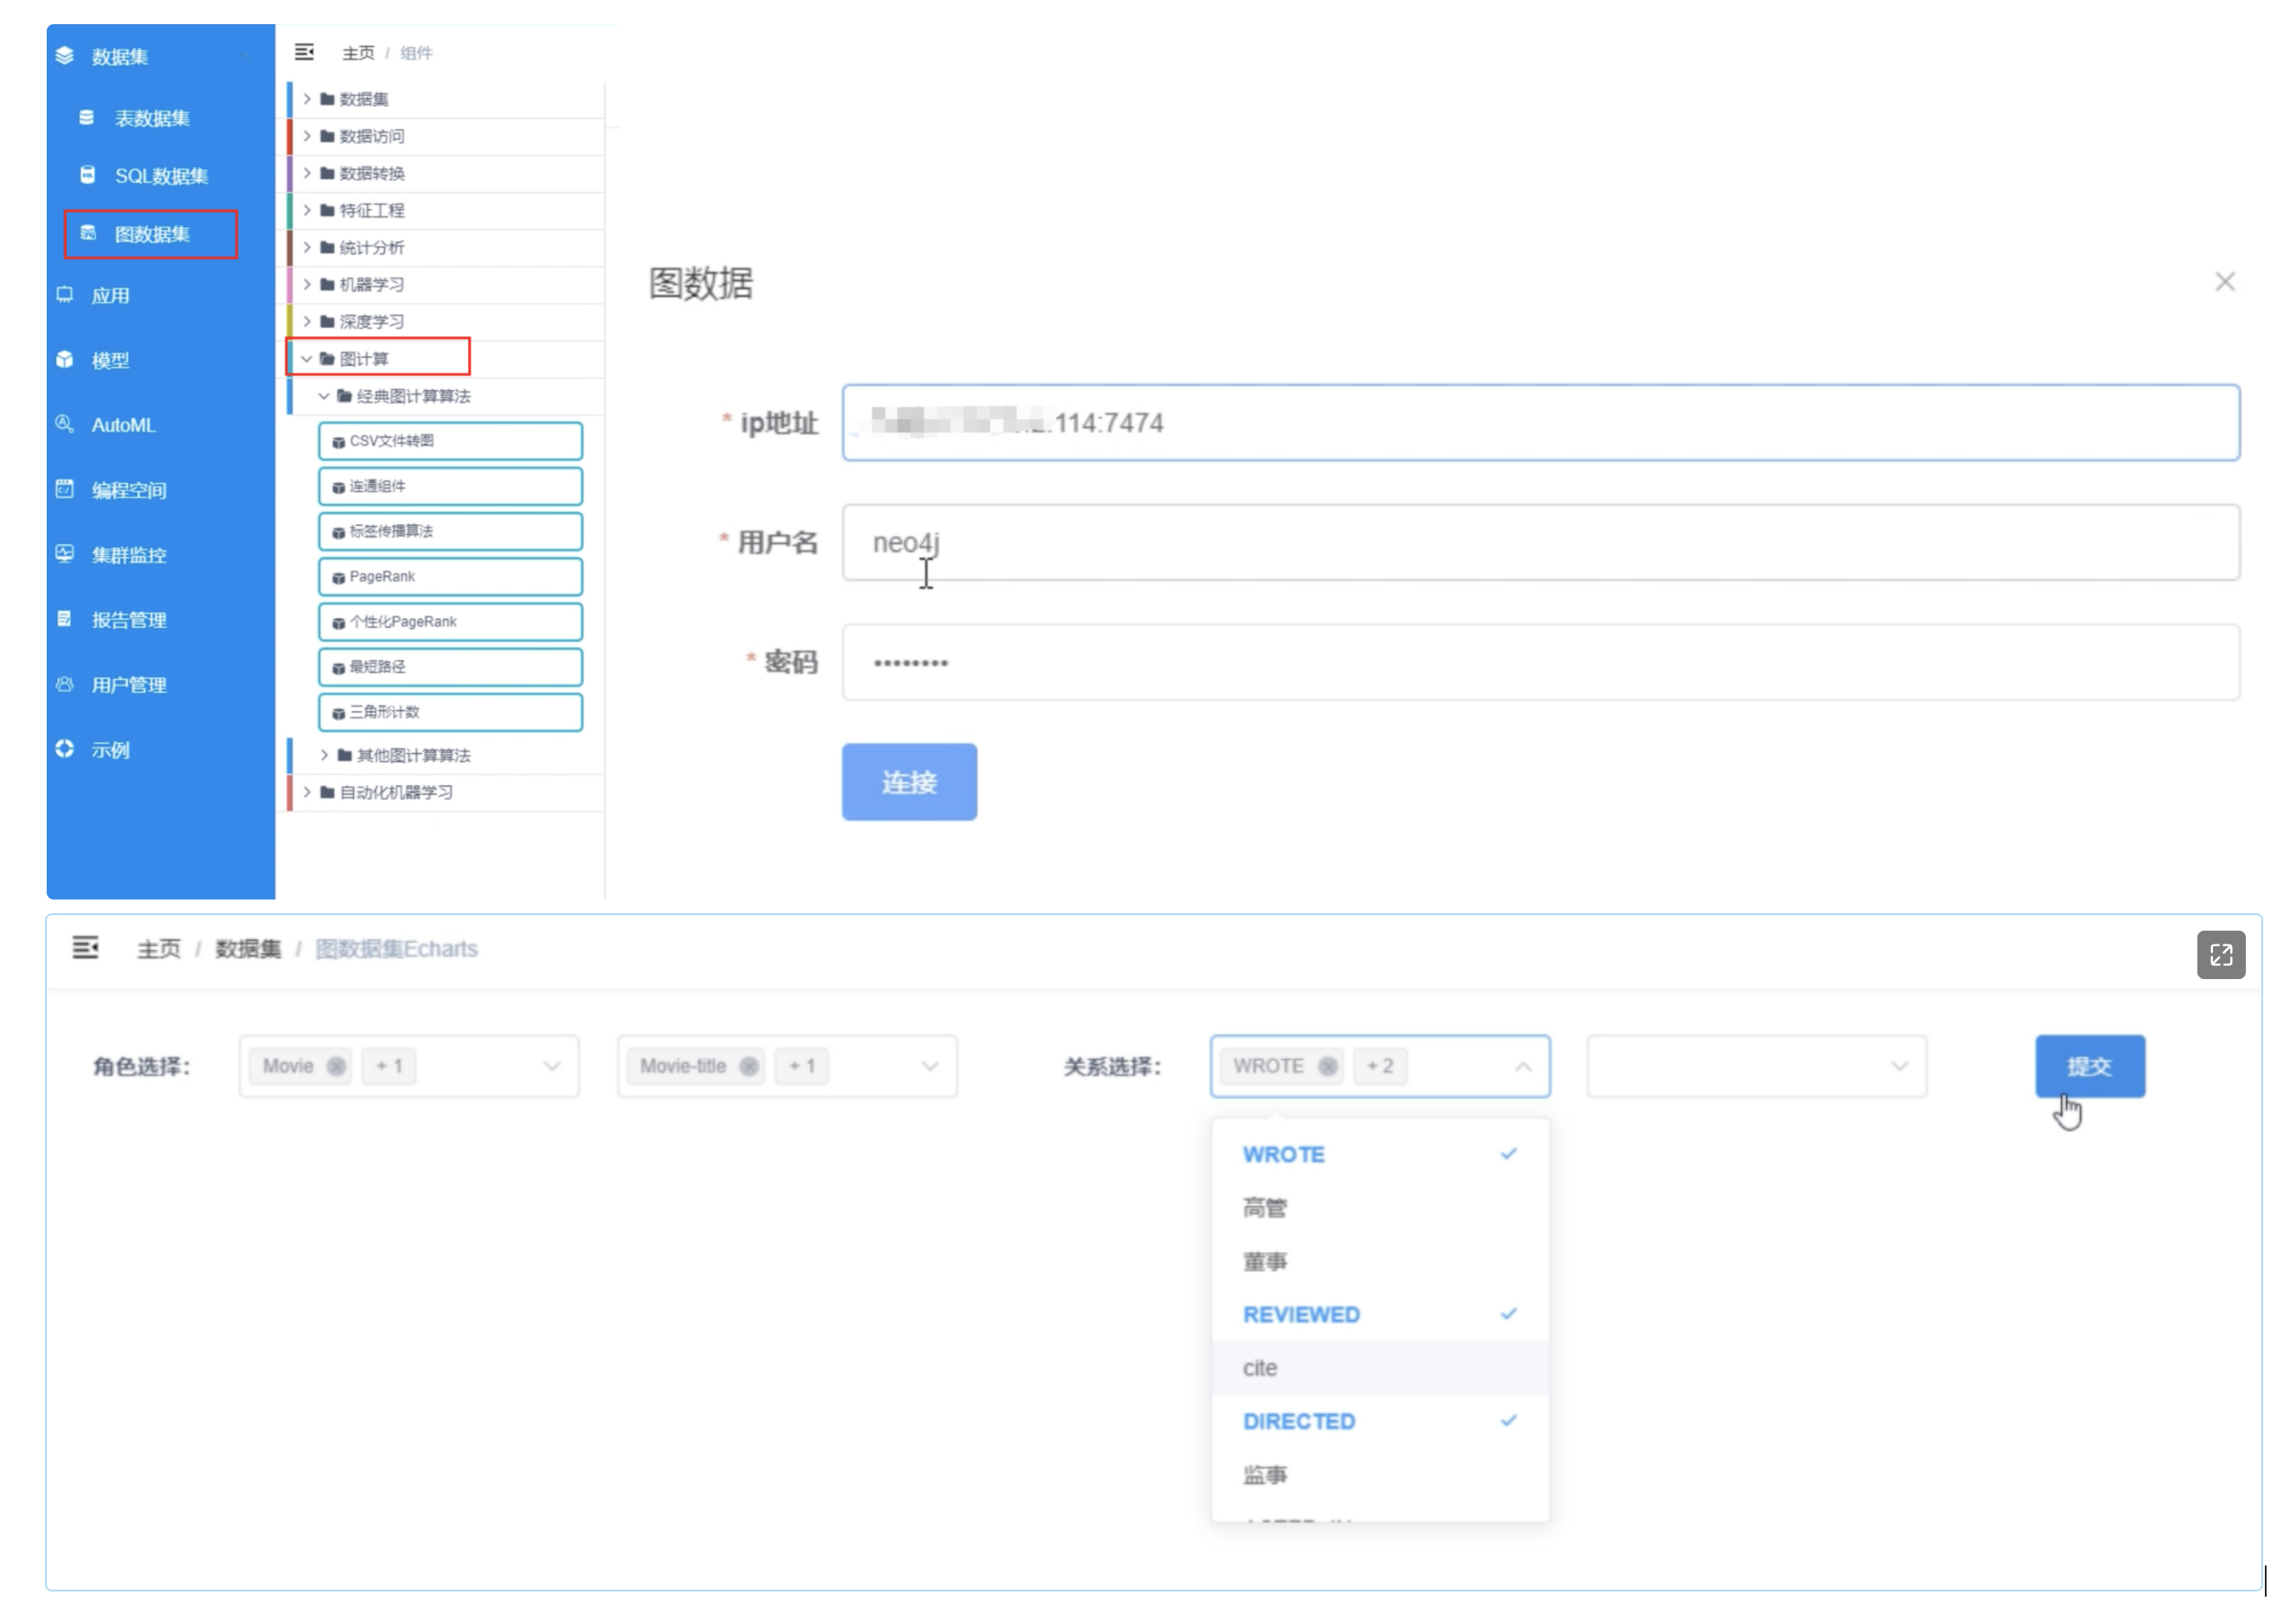The width and height of the screenshot is (2296, 1607).
Task: Click the 示例 lifebuoy icon
Action: (x=65, y=749)
